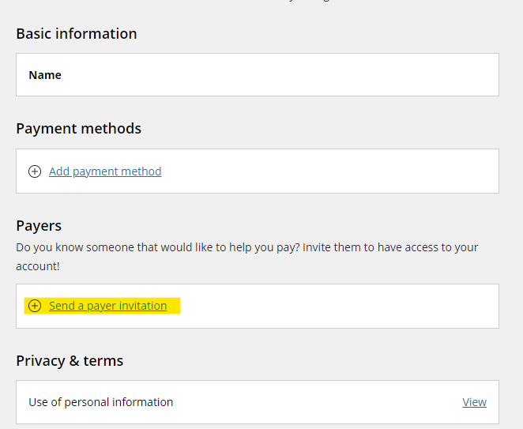Click the plus icon beside Send a payer invitation
Viewport: 523px width, 429px height.
[x=35, y=306]
